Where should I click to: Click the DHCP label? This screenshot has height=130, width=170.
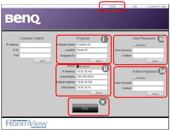pyautogui.click(x=71, y=66)
